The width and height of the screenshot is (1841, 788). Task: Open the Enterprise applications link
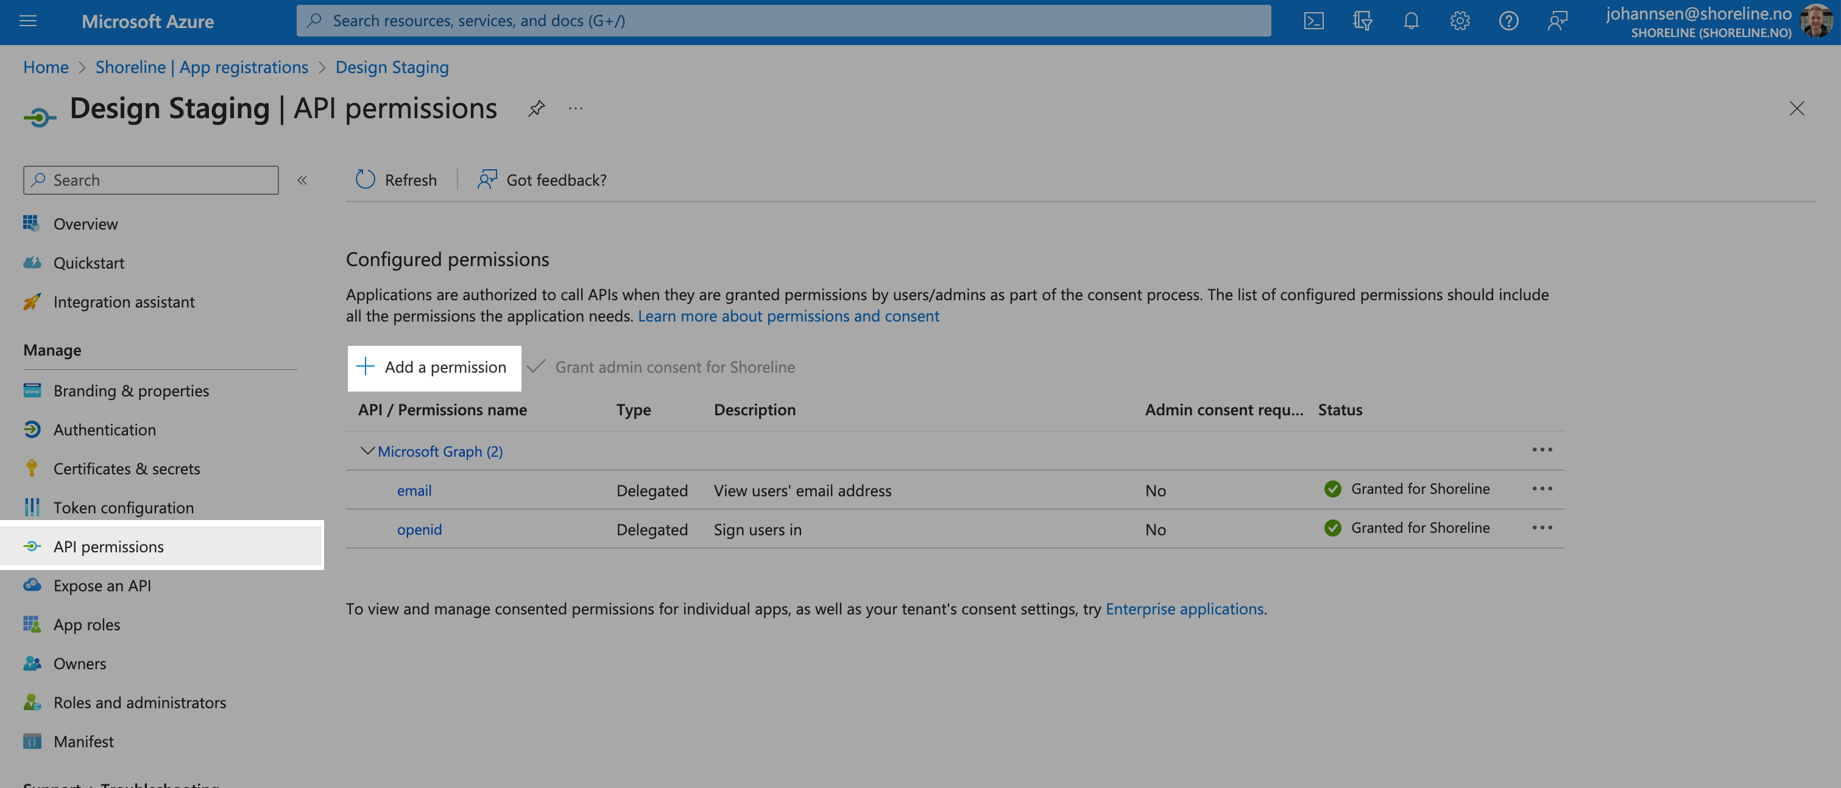pos(1184,609)
